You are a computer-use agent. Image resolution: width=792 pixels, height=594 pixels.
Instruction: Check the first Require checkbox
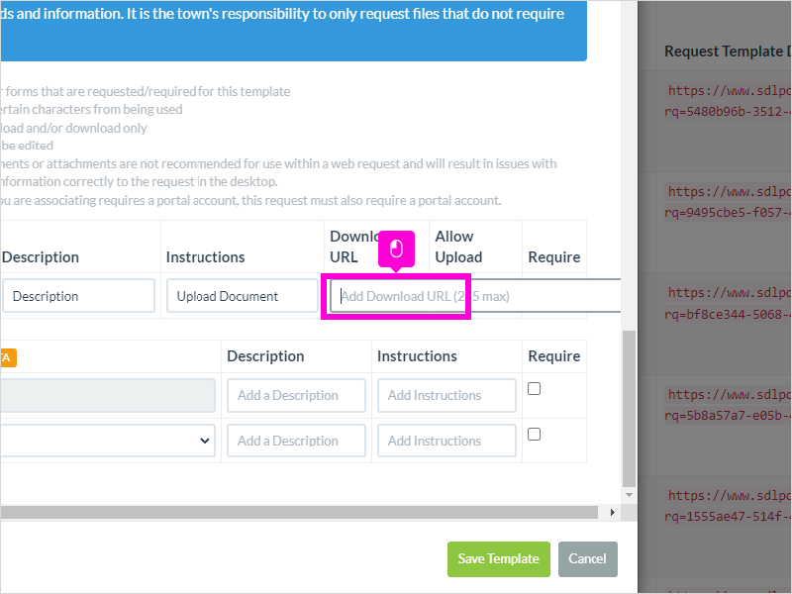coord(534,388)
